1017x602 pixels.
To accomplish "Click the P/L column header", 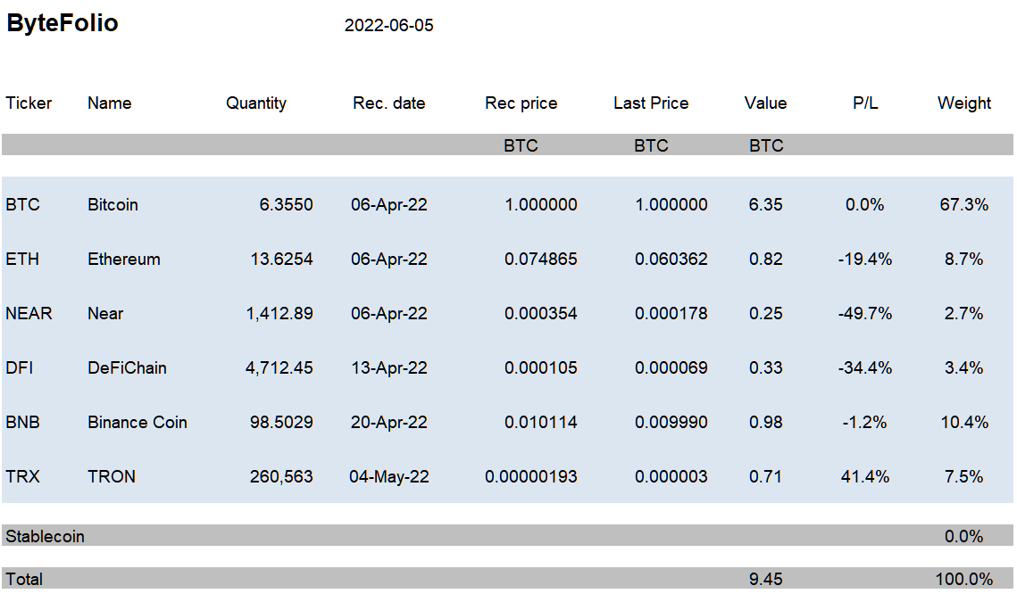I will (x=865, y=103).
